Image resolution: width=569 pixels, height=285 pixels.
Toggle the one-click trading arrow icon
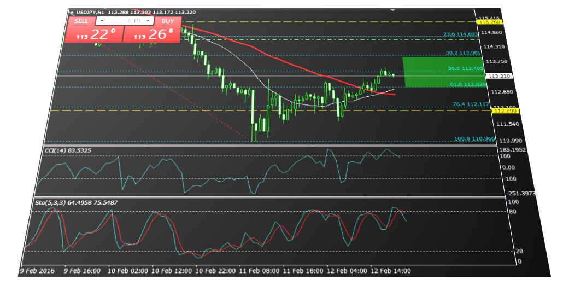[72, 13]
